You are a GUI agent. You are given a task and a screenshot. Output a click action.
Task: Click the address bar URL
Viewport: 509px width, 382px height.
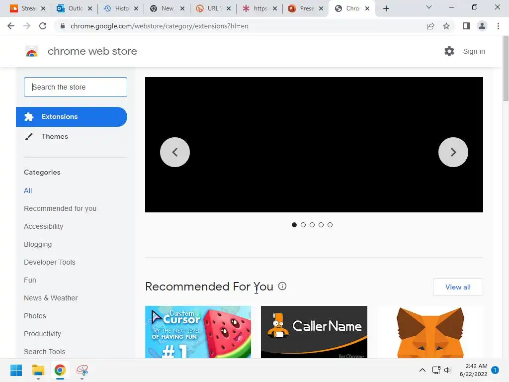pos(159,26)
